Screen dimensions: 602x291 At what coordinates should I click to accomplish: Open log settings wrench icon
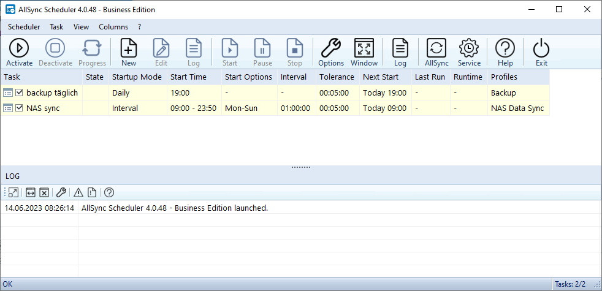click(x=61, y=192)
